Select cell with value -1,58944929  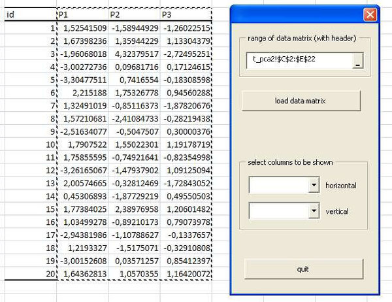tap(134, 28)
